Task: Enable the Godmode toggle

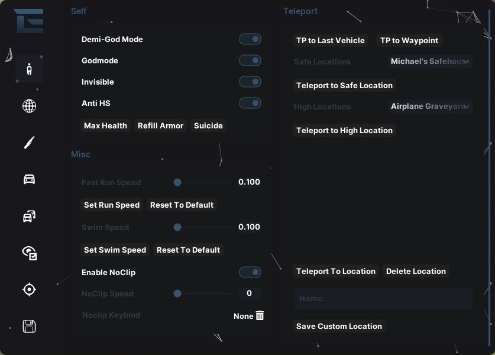Action: [250, 60]
